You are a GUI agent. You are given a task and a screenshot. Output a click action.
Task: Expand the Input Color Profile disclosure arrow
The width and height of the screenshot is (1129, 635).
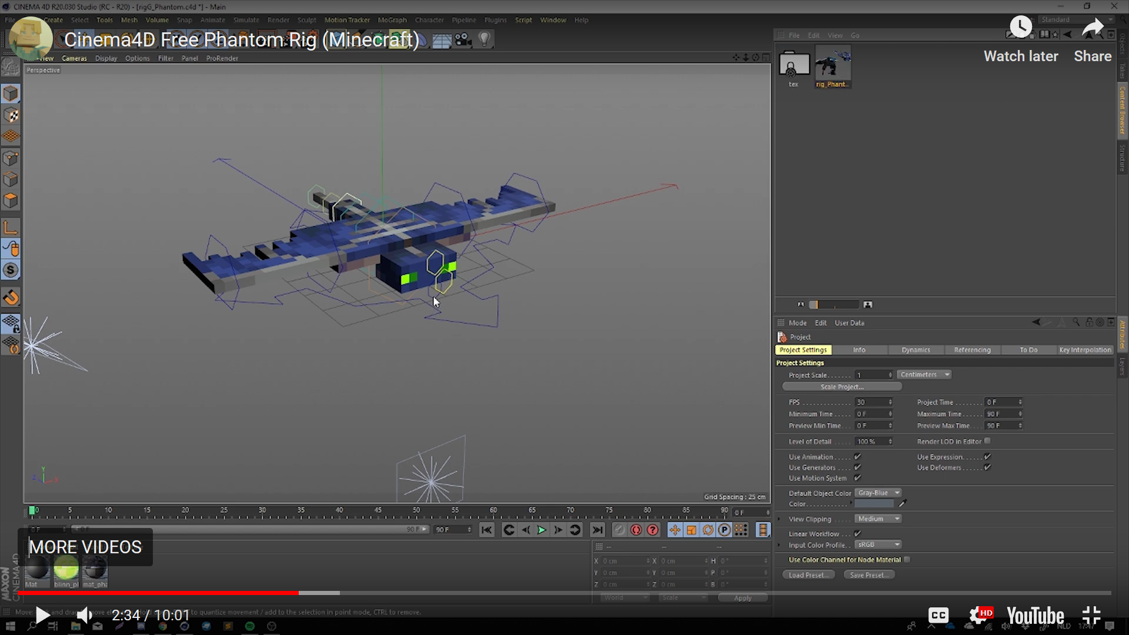click(779, 545)
